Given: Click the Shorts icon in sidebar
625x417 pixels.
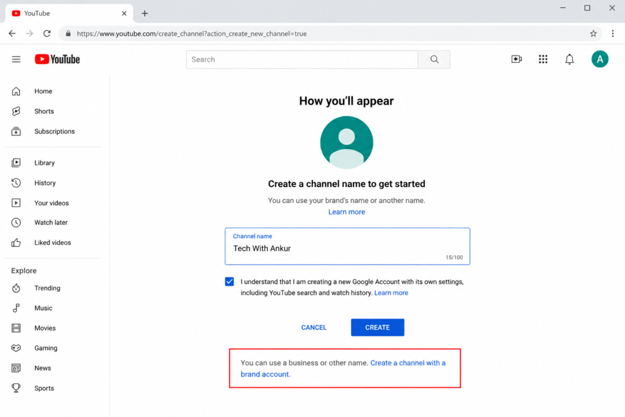Looking at the screenshot, I should pos(16,111).
